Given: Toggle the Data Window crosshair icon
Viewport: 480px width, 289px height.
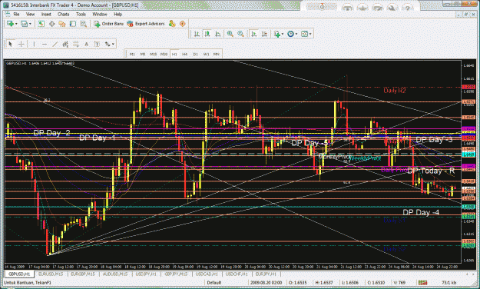Looking at the screenshot, I should click(51, 24).
